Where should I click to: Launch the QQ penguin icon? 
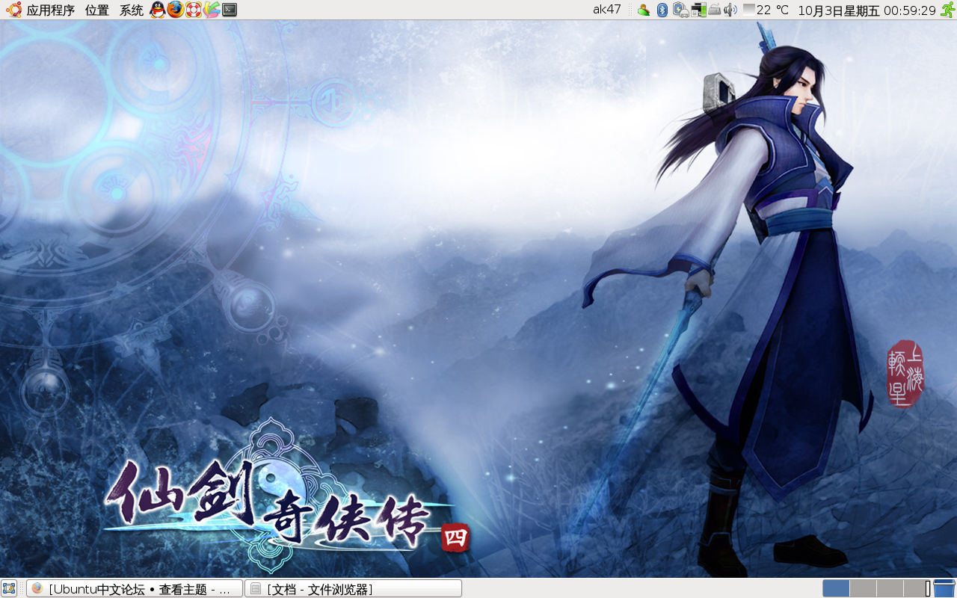(157, 10)
